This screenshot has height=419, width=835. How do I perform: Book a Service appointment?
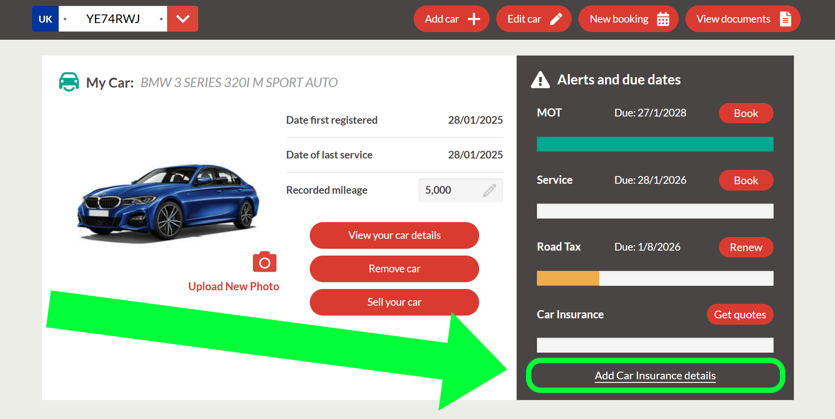point(746,181)
